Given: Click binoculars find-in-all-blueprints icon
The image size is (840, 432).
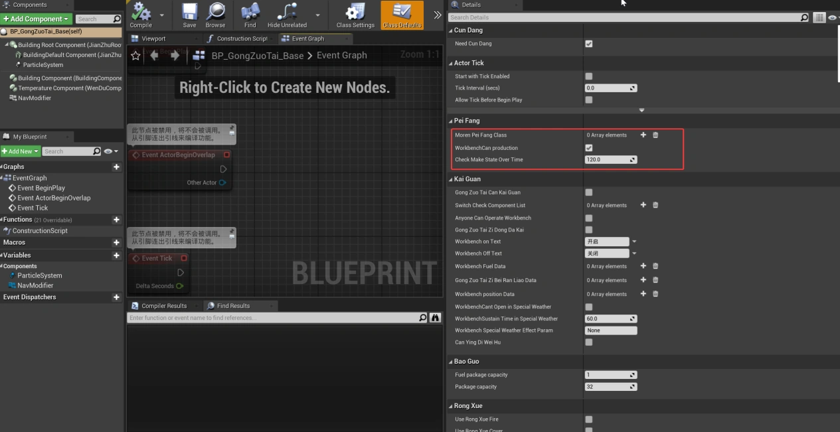Looking at the screenshot, I should click(436, 318).
